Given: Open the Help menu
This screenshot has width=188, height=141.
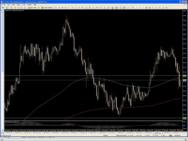Looking at the screenshot, I should 35,5.
